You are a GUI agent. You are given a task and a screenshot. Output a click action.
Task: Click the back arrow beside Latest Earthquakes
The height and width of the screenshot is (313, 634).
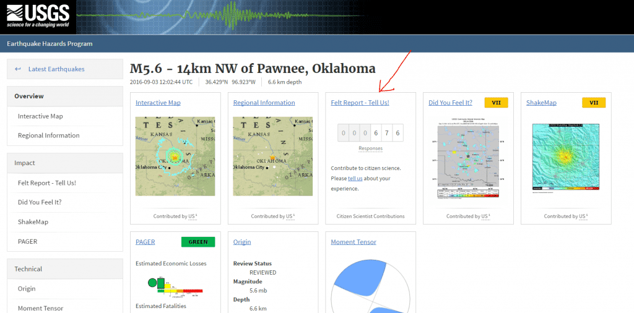pos(18,69)
